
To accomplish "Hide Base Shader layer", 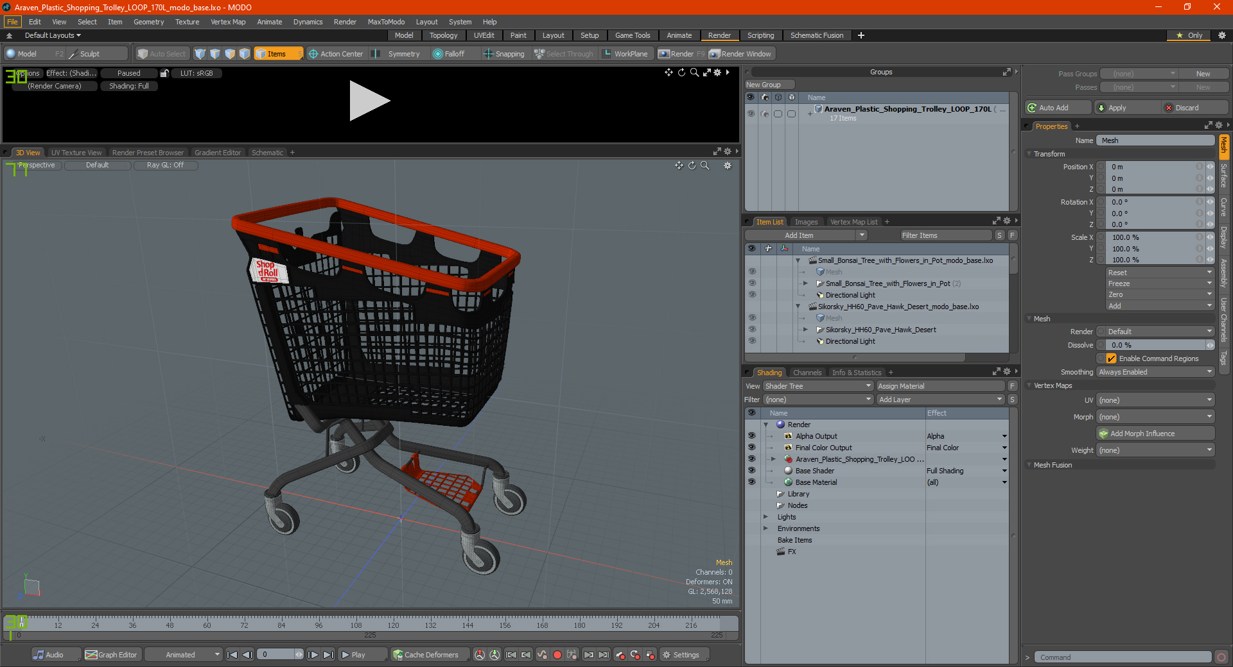I will (751, 471).
